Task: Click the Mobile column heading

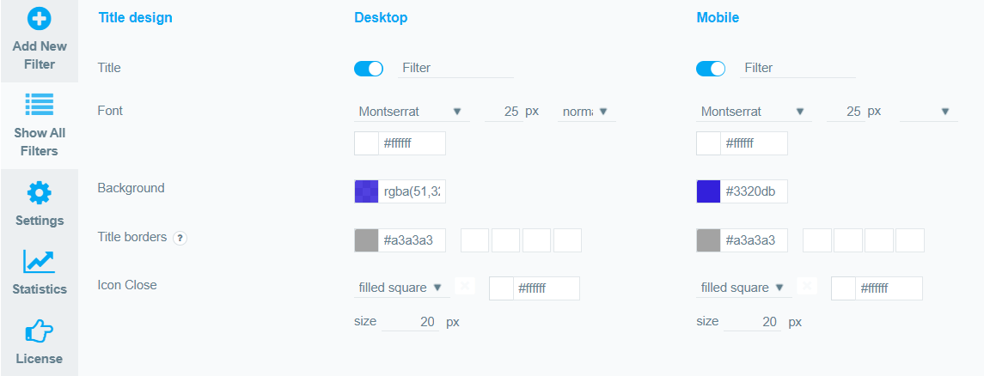Action: point(718,17)
